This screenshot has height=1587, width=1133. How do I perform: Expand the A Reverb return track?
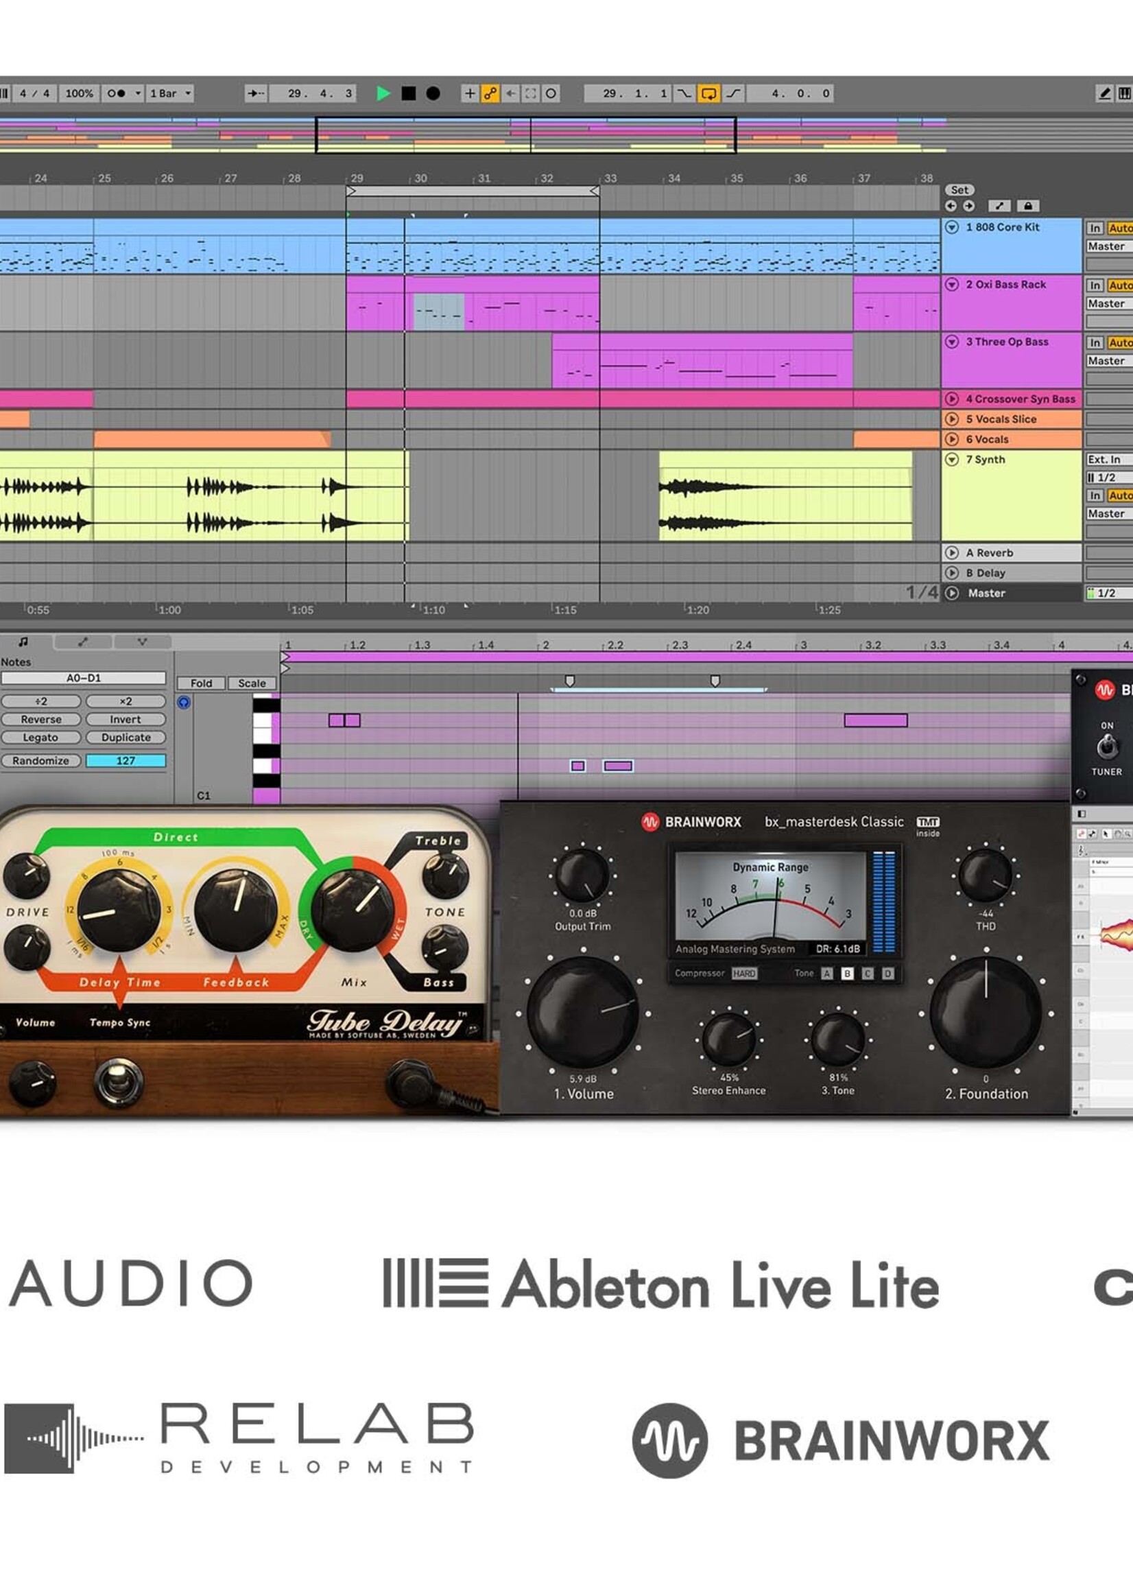952,553
